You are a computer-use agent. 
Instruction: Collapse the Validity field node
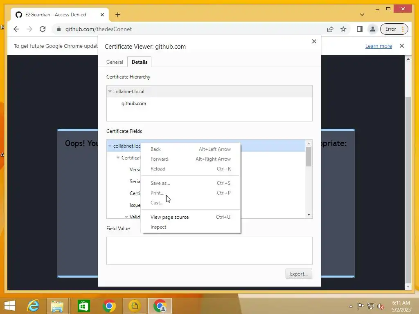pos(126,217)
